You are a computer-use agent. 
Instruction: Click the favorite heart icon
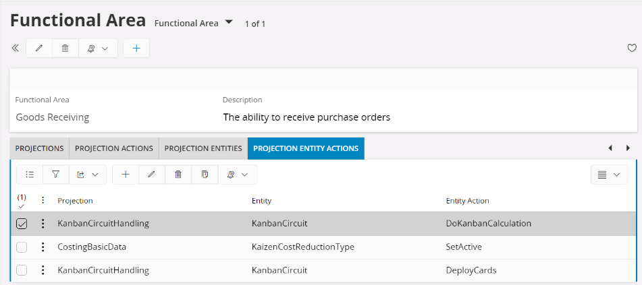(x=632, y=49)
